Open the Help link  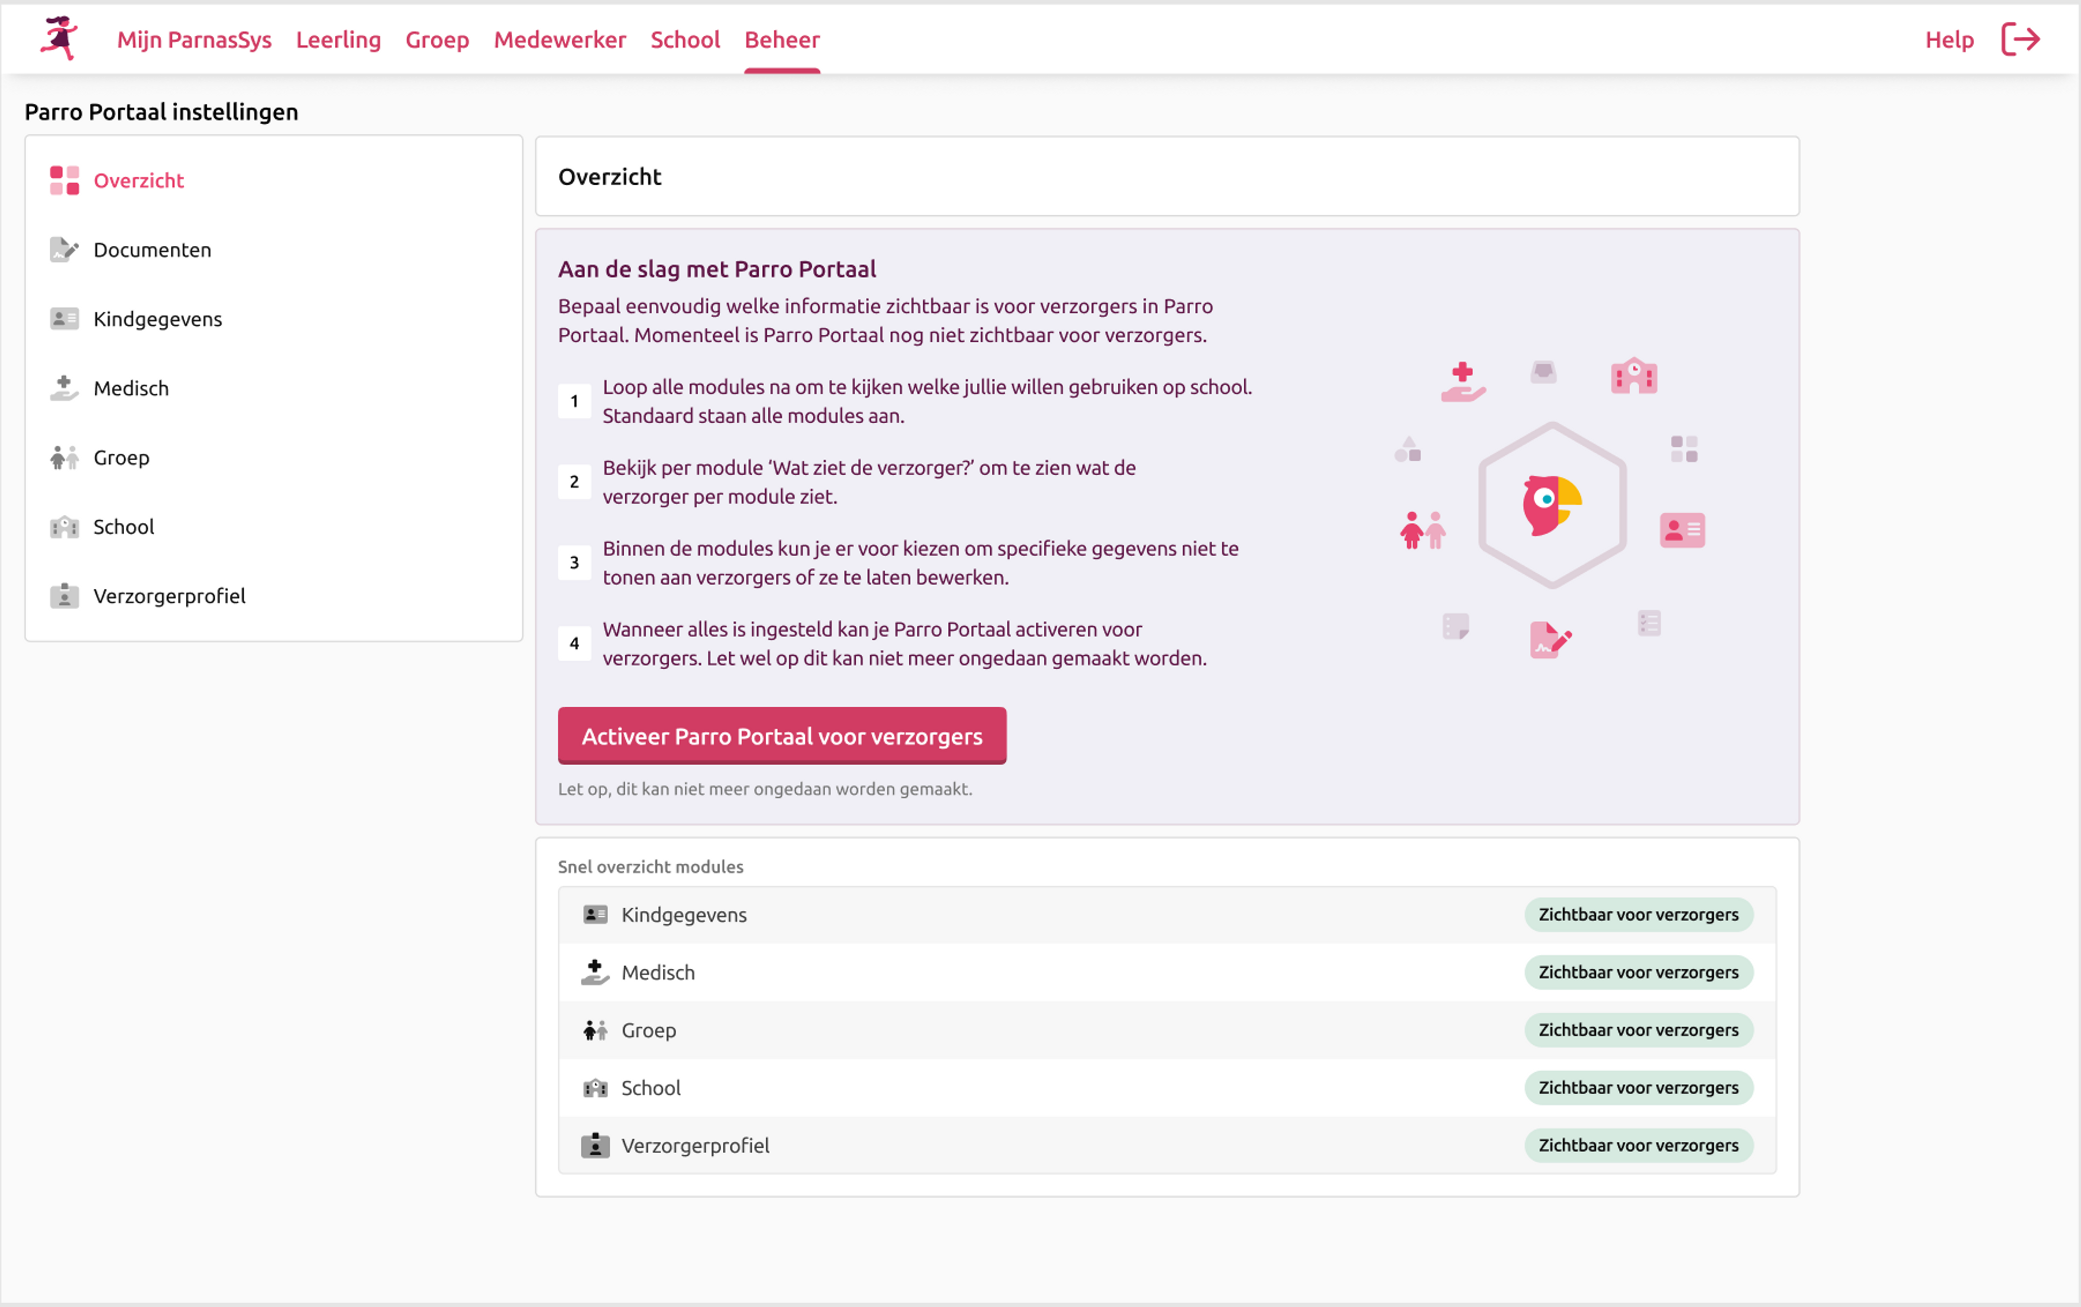(x=1949, y=40)
